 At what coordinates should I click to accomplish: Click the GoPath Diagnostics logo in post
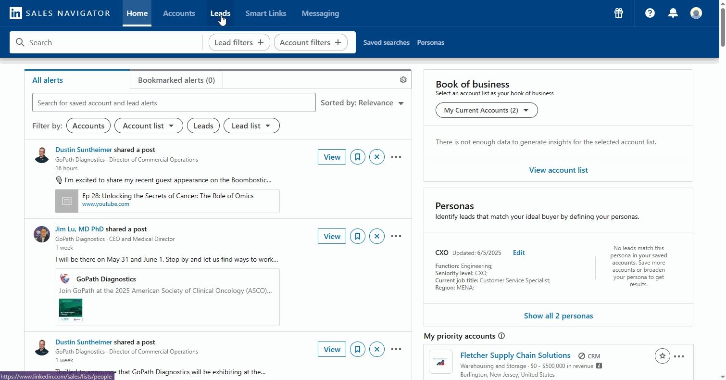point(65,279)
